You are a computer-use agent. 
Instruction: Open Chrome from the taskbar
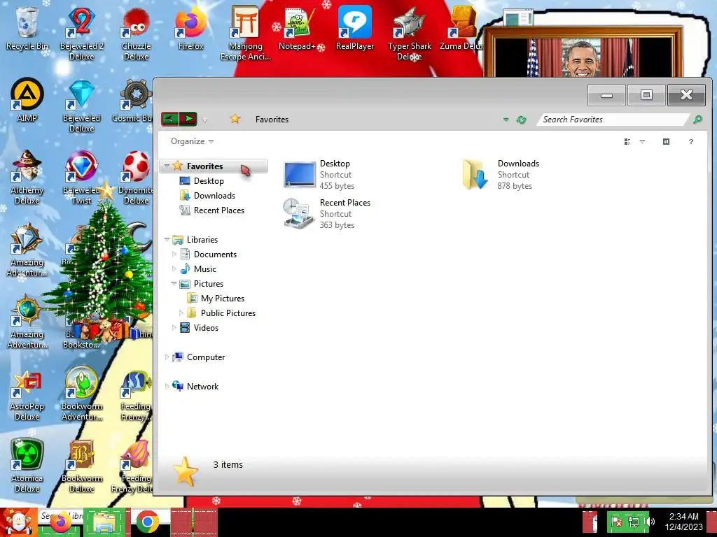point(147,522)
